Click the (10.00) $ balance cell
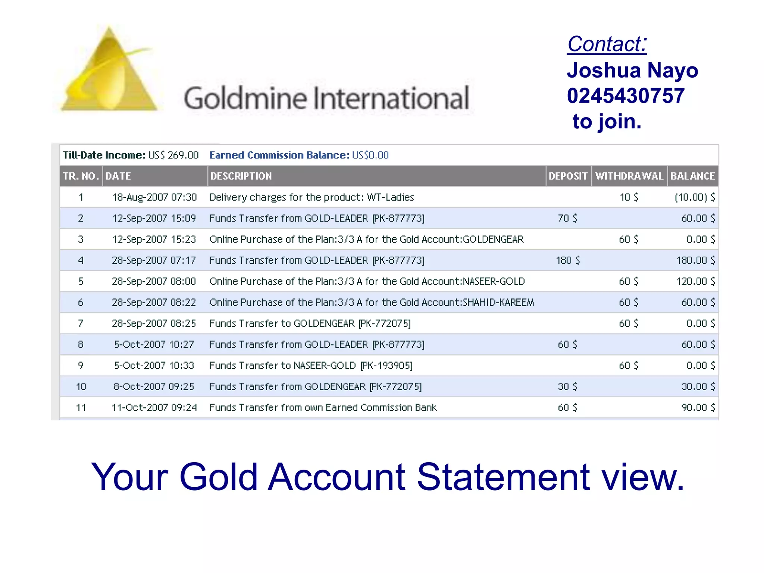 click(x=695, y=197)
